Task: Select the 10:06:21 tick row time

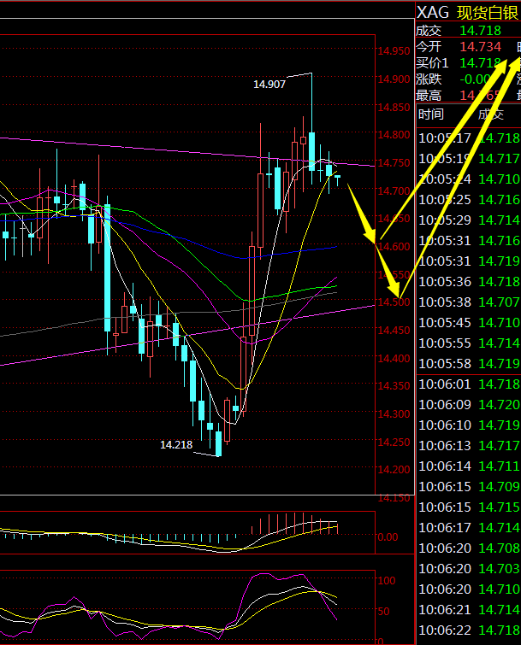Action: pyautogui.click(x=444, y=610)
